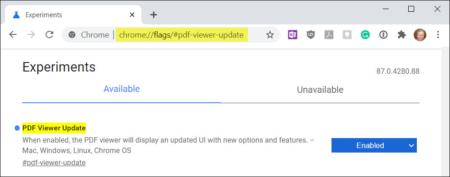Open a new tab with the plus button
The width and height of the screenshot is (450, 177).
pos(154,15)
